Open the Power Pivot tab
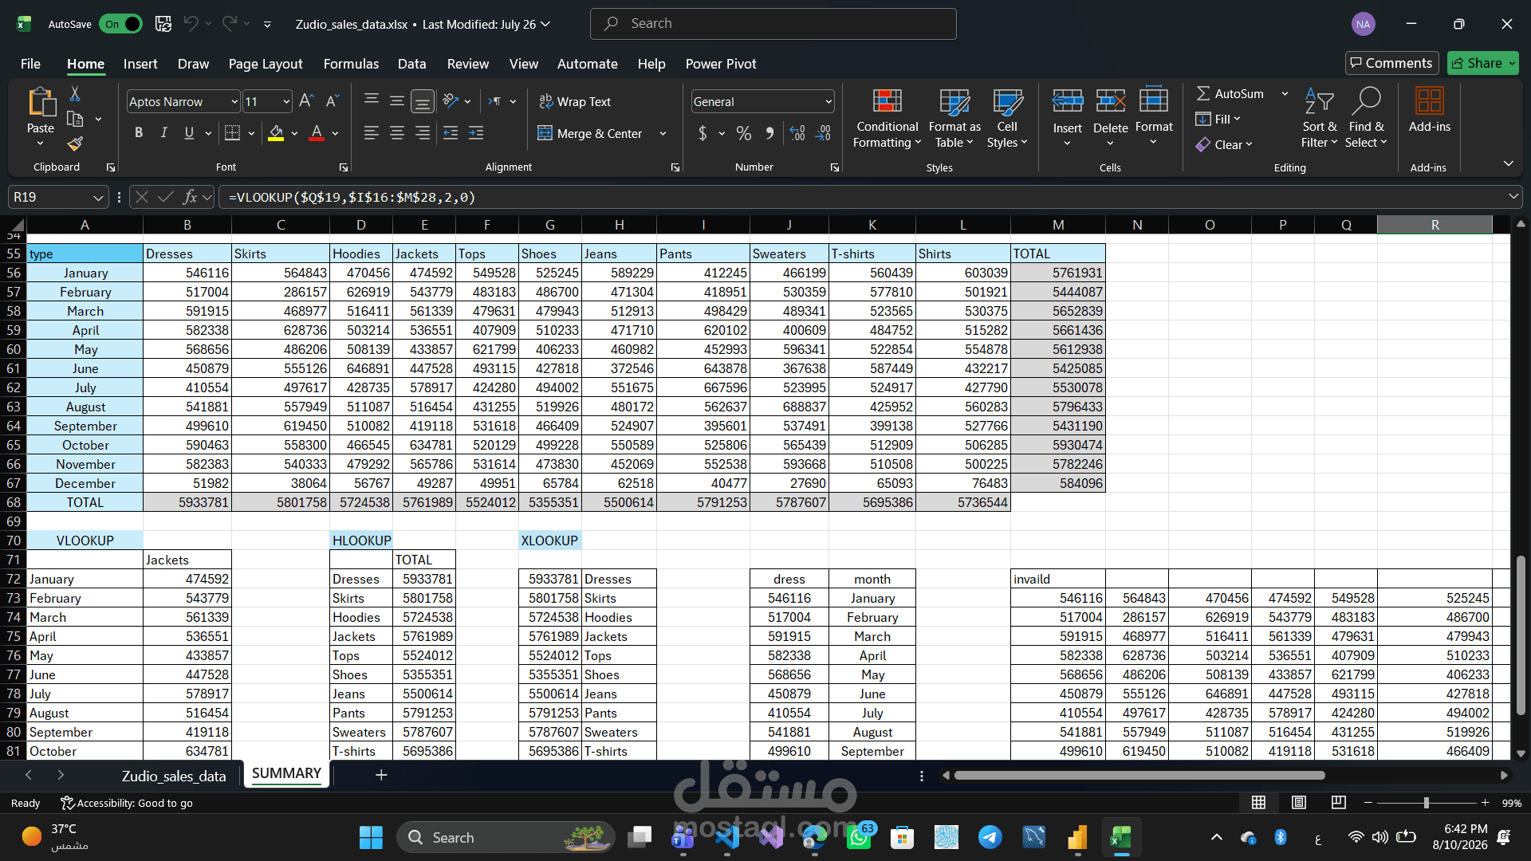 [721, 64]
